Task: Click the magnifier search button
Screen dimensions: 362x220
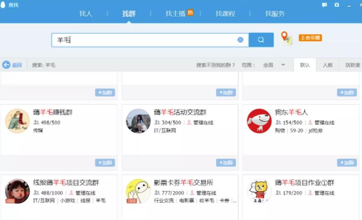Action: tap(261, 40)
